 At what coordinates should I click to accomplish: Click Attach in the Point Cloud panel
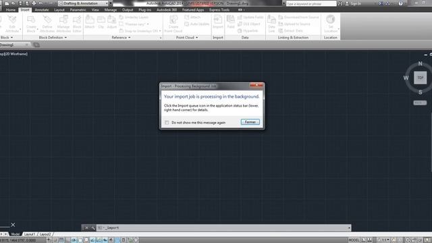tap(192, 17)
